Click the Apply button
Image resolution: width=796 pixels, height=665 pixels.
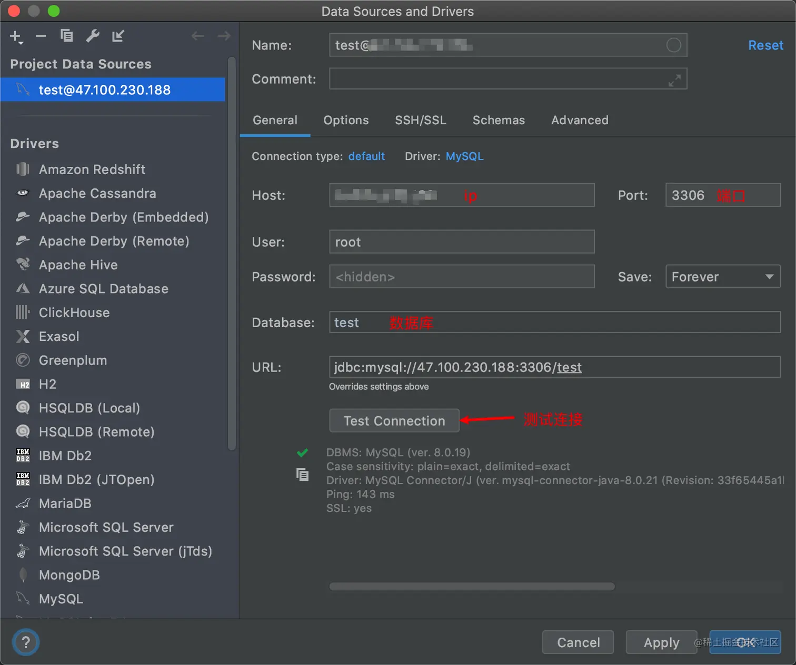pyautogui.click(x=661, y=642)
